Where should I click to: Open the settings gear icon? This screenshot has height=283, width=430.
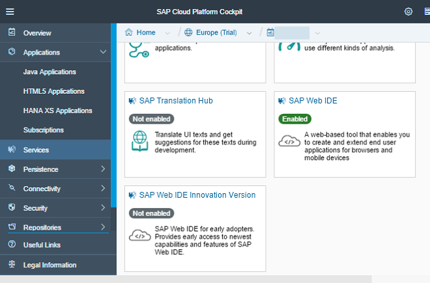coord(408,12)
